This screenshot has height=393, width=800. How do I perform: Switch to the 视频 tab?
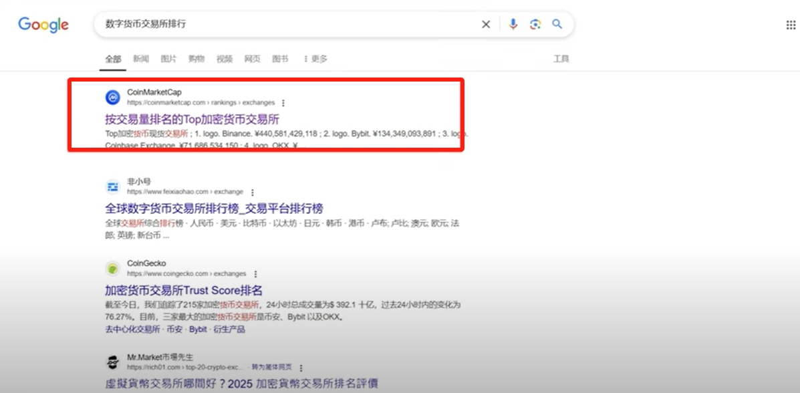coord(224,59)
